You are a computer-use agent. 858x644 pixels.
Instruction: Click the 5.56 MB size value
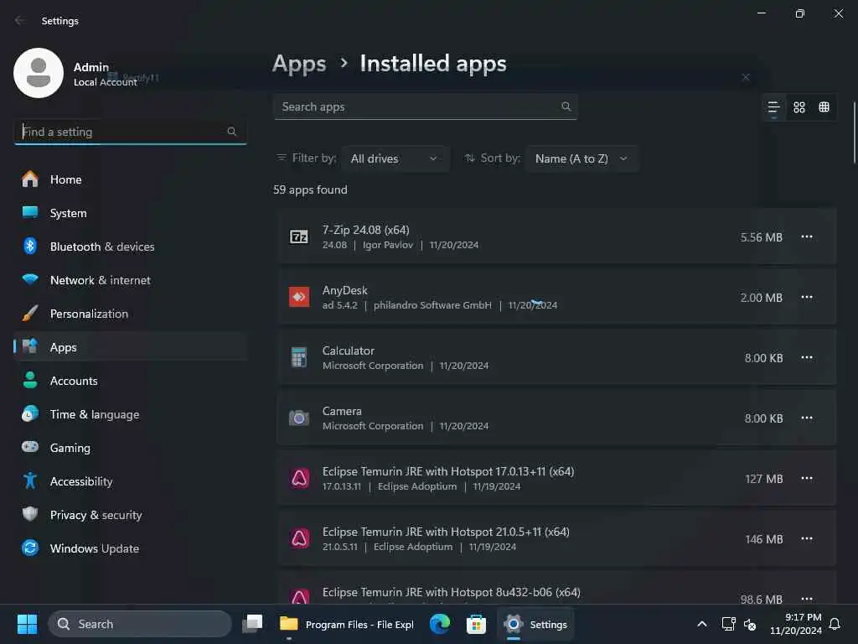tap(761, 237)
